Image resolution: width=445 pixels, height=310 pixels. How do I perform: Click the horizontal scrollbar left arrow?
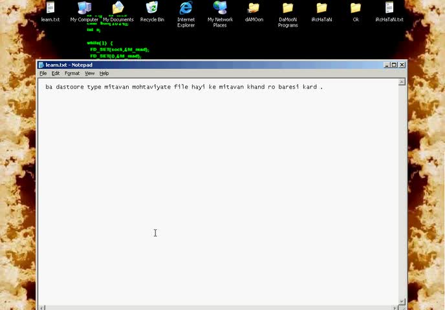pos(42,307)
